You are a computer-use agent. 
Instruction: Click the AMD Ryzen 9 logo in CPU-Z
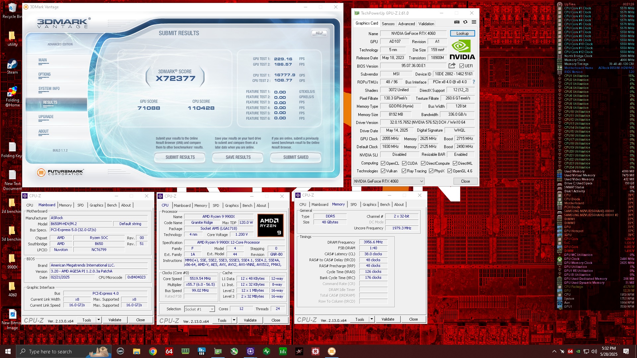click(271, 225)
